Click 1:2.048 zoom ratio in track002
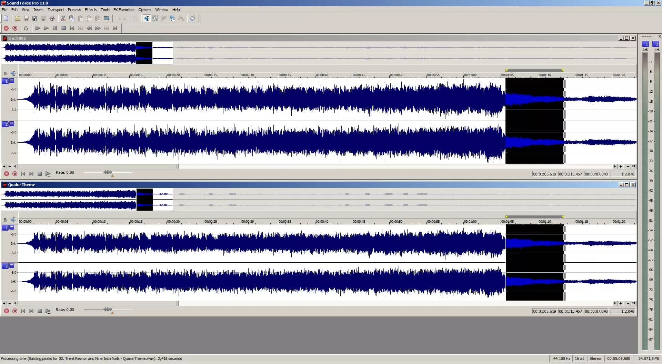 (x=623, y=174)
